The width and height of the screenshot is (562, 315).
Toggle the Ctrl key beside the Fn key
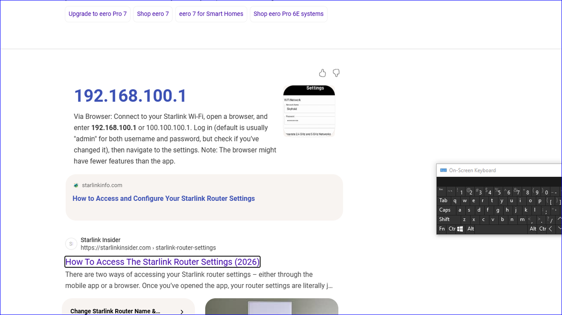(x=451, y=229)
